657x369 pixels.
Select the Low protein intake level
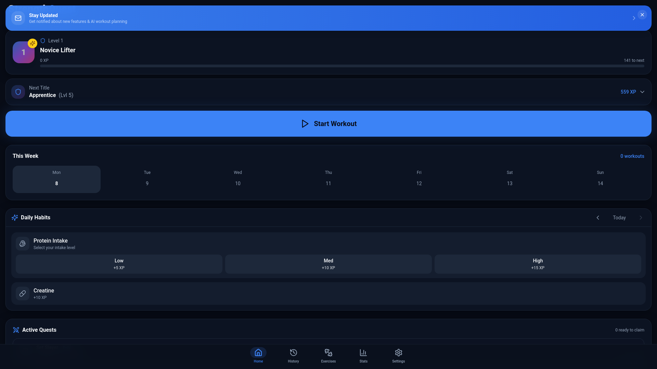[x=119, y=264]
